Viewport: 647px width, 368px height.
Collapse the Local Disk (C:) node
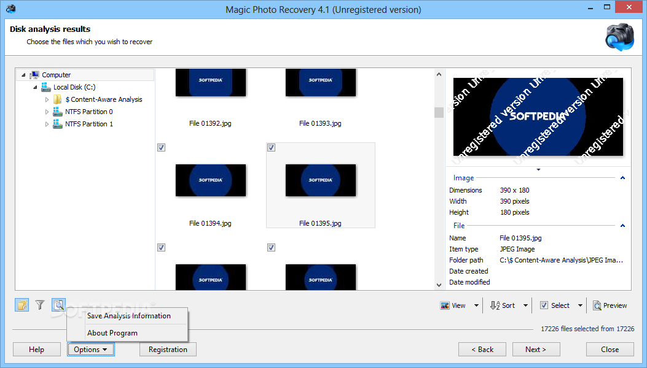[x=35, y=87]
